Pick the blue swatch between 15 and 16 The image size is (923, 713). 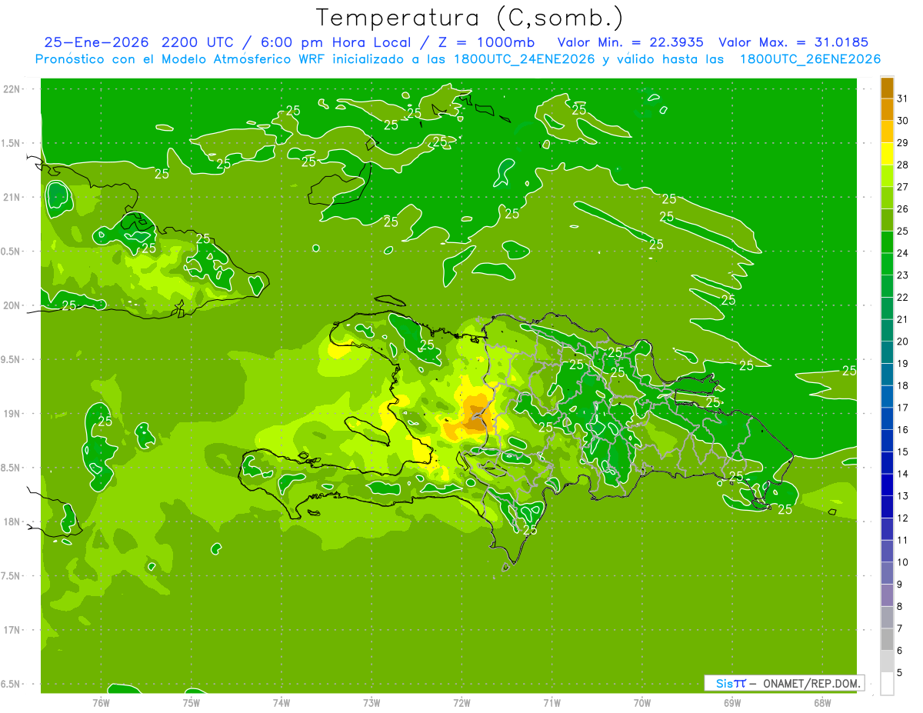tap(887, 440)
